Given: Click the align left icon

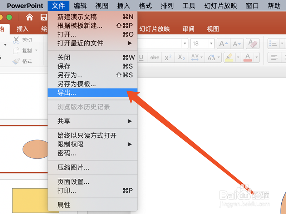Looking at the screenshot, I should 274,57.
